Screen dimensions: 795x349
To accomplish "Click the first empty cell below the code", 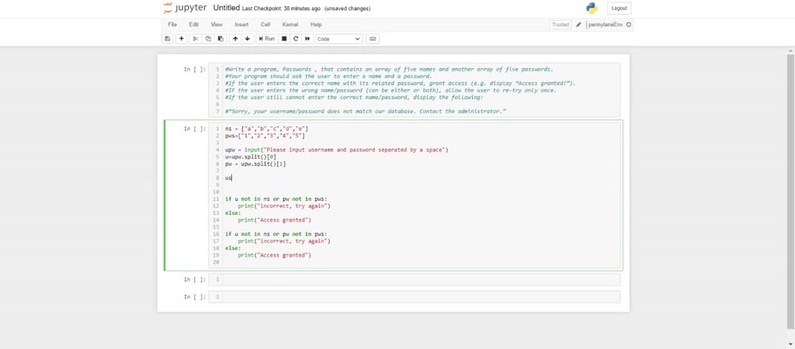I will (x=415, y=280).
